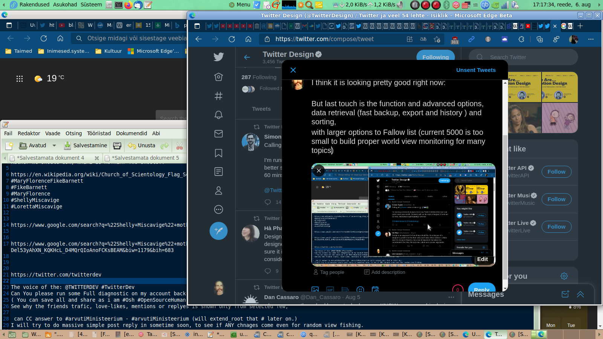Screen dimensions: 603x339
Task: Open Trends settings gear icon
Action: tap(564, 276)
